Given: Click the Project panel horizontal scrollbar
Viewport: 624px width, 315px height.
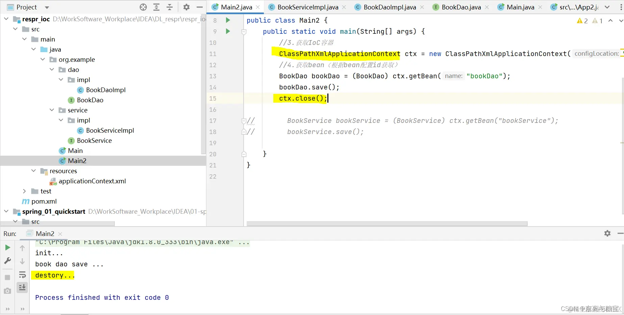Looking at the screenshot, I should [57, 224].
